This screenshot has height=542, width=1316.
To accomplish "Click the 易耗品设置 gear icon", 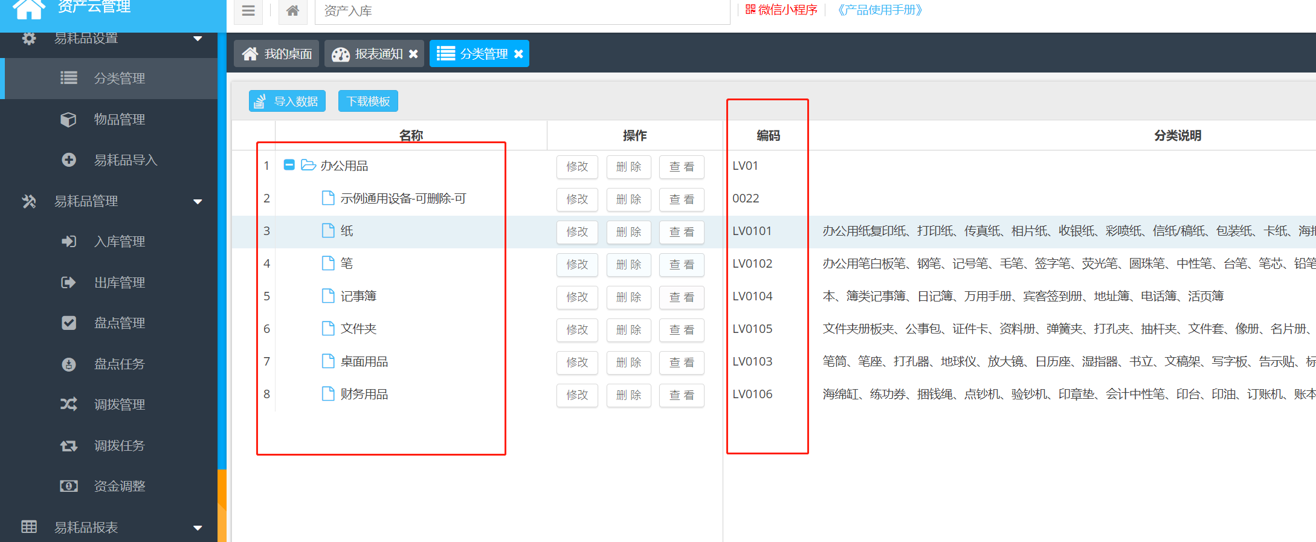I will point(29,38).
